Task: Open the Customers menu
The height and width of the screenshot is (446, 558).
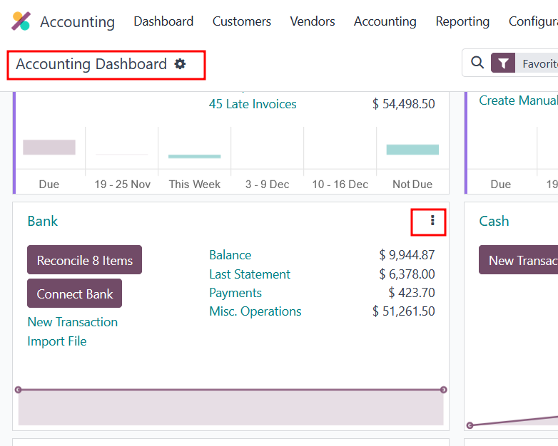Action: click(242, 21)
